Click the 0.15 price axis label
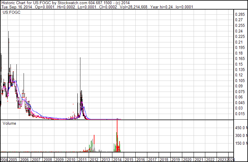This screenshot has width=248, height=162. pyautogui.click(x=239, y=64)
